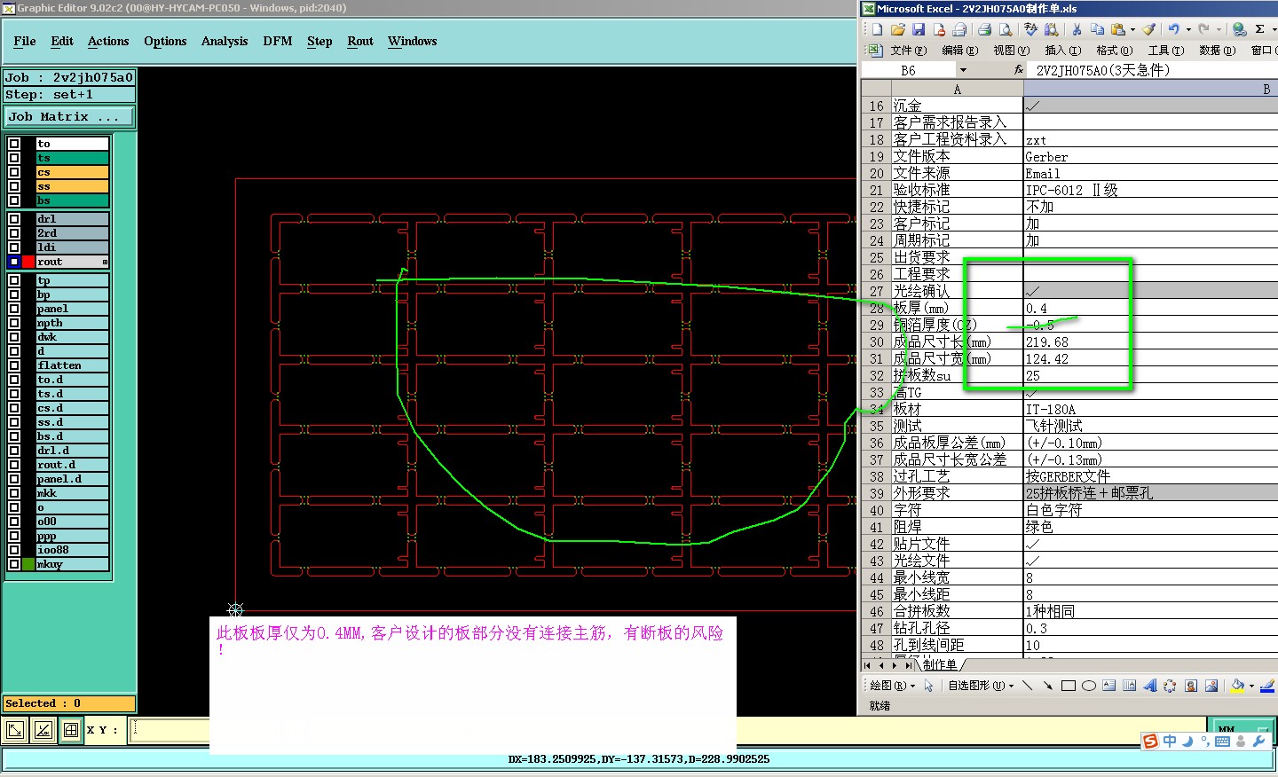Image resolution: width=1278 pixels, height=777 pixels.
Task: Open the File menu in Graphic Editor
Action: [x=25, y=41]
